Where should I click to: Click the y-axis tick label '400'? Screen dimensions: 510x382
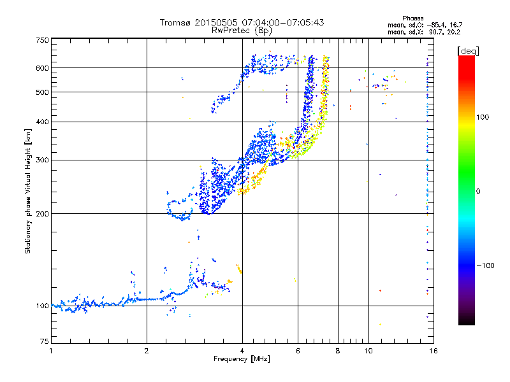[x=42, y=122]
